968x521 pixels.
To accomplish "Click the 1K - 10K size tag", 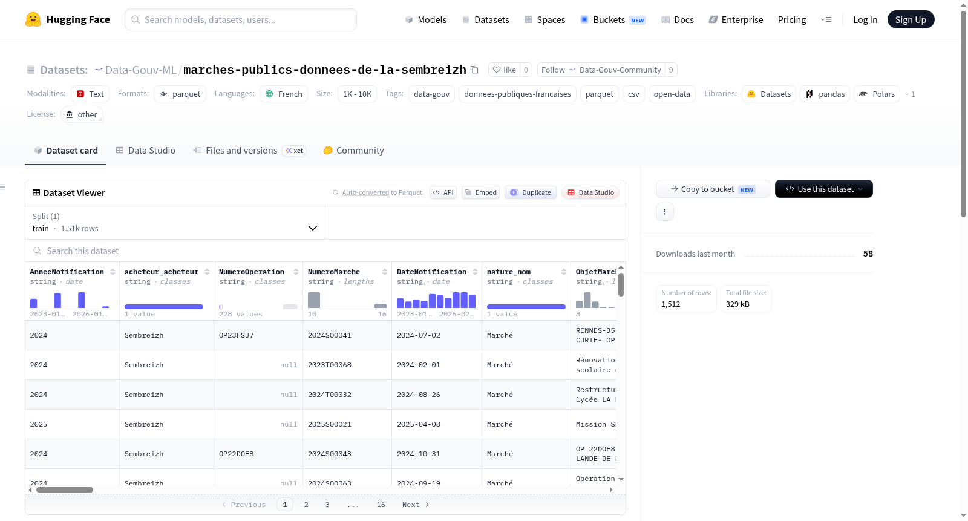I will pyautogui.click(x=357, y=94).
